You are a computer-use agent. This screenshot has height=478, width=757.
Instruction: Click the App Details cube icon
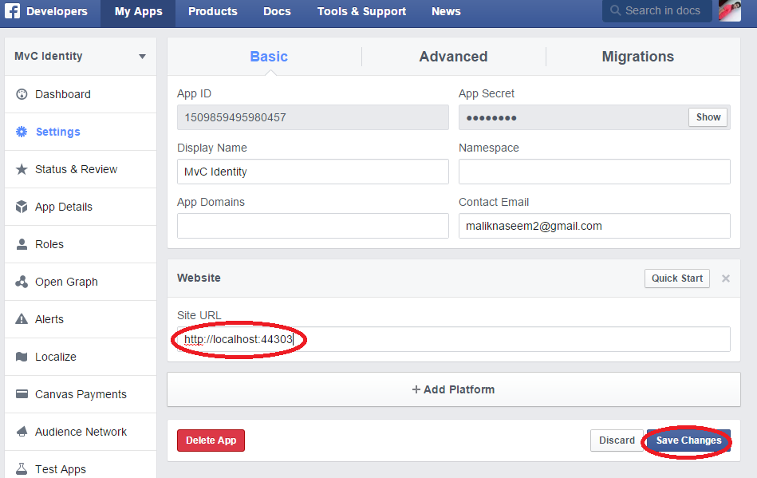pos(22,207)
